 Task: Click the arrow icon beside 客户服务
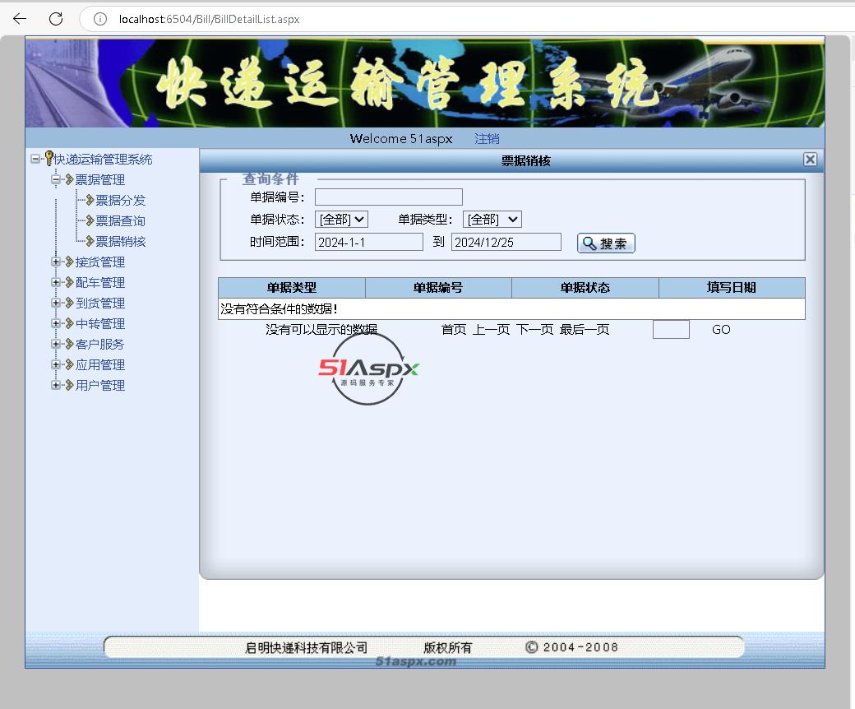pos(69,344)
